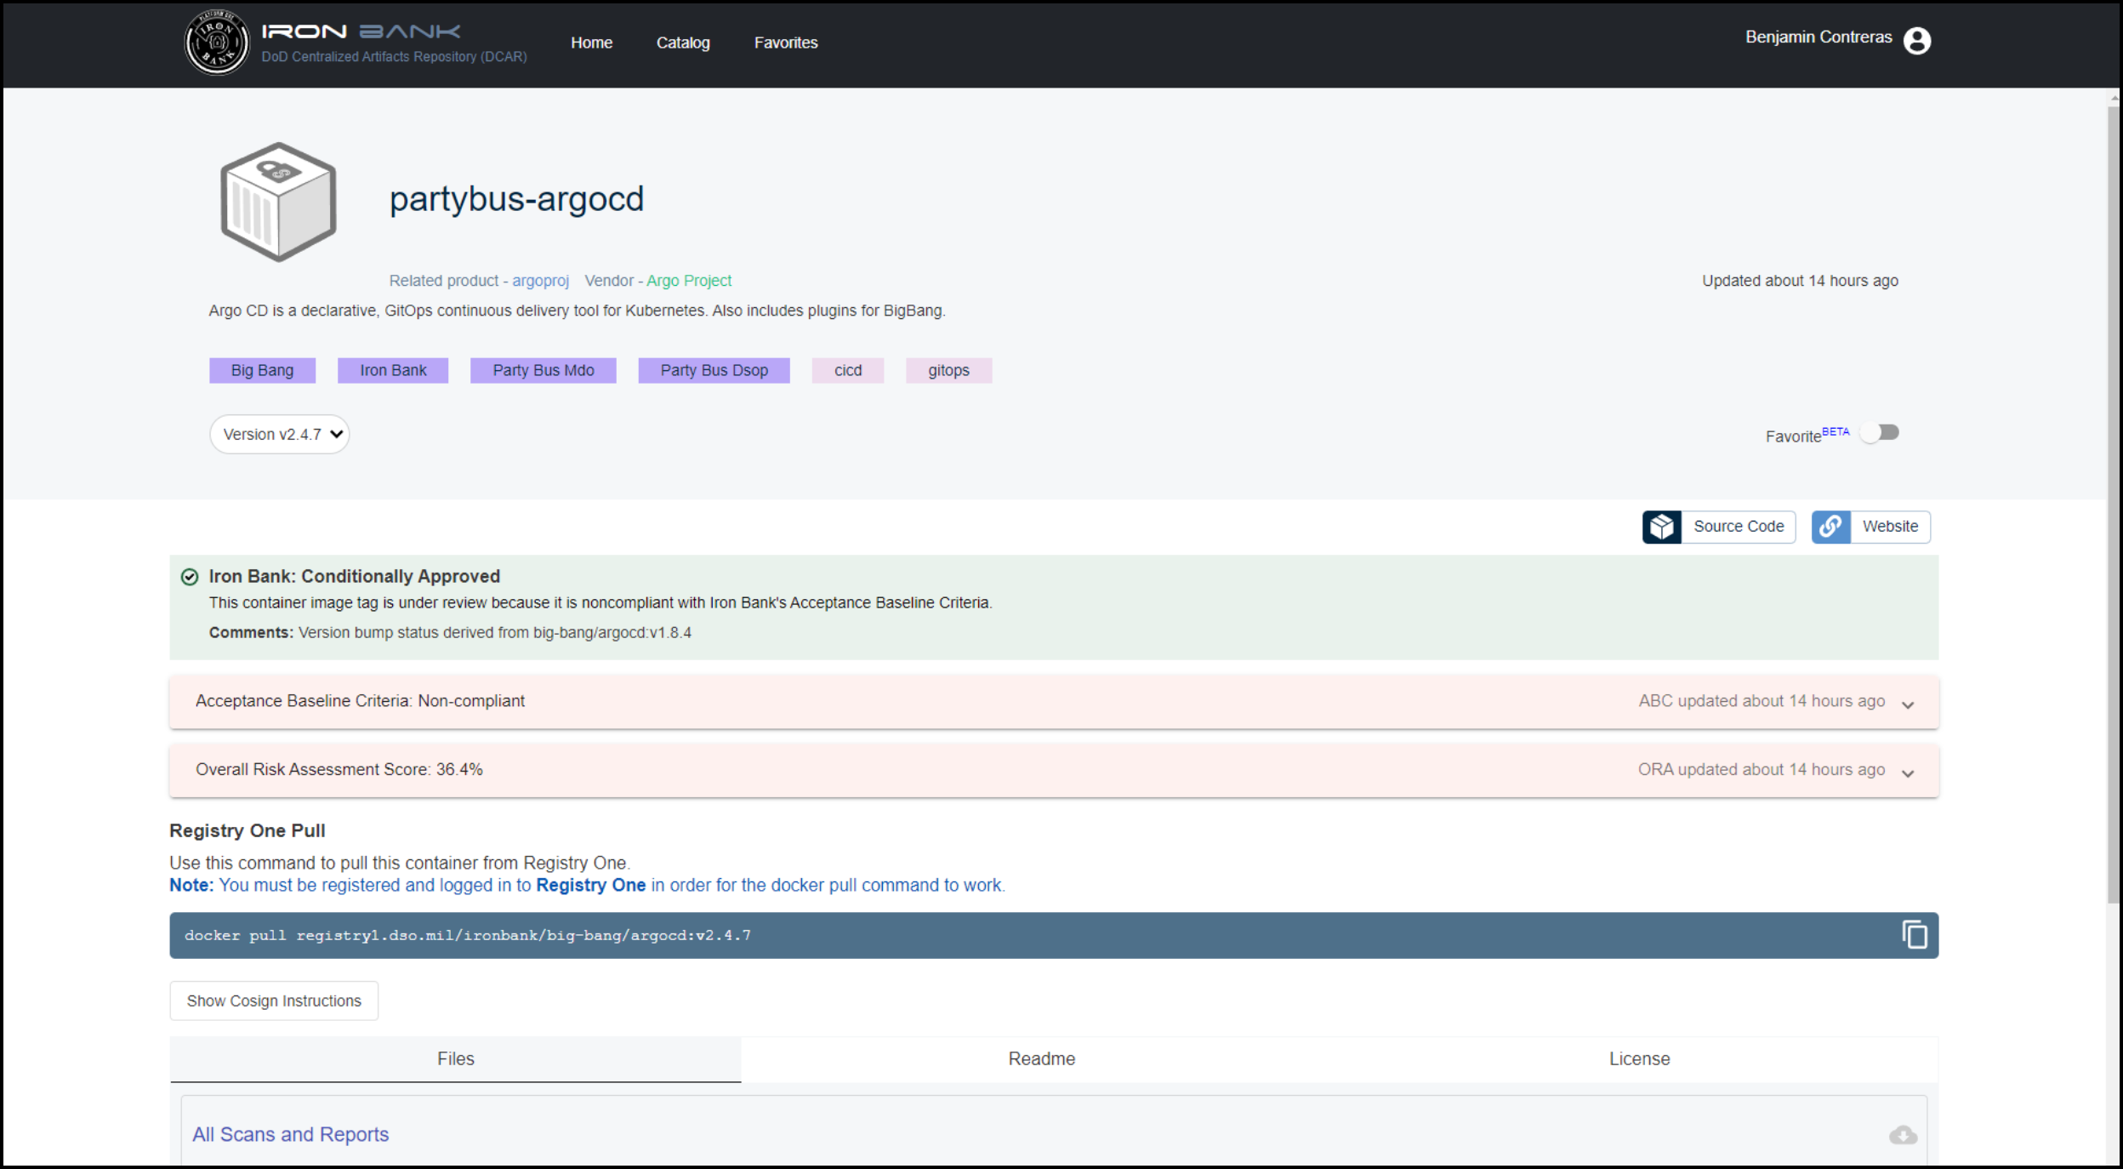
Task: Click the Iron Bank tag
Action: (393, 370)
